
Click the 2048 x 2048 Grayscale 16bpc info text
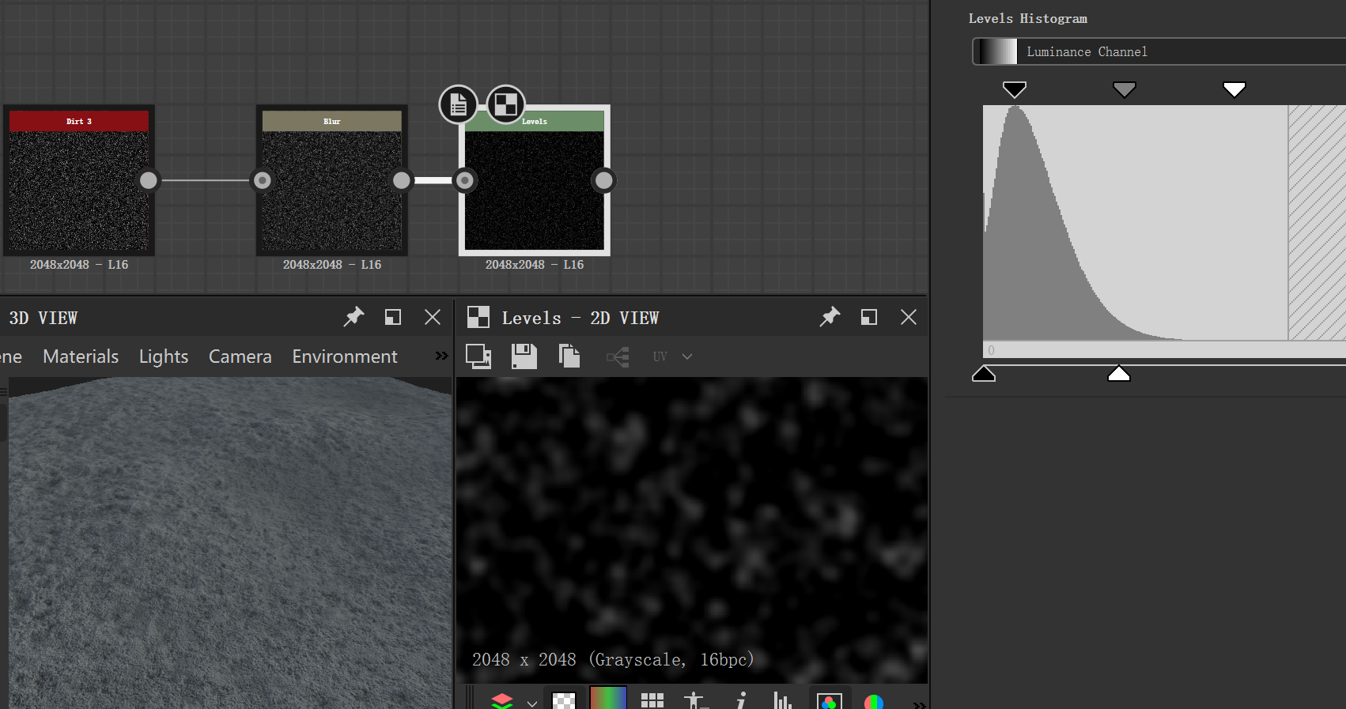click(613, 660)
